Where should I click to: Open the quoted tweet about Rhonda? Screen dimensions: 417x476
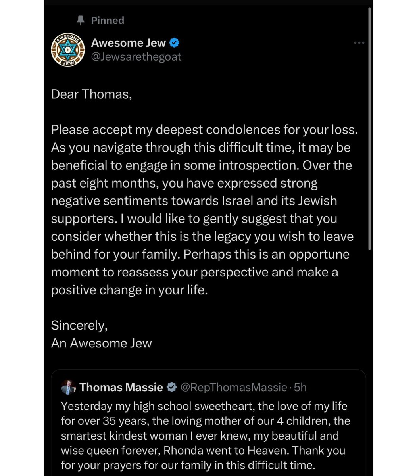[206, 428]
